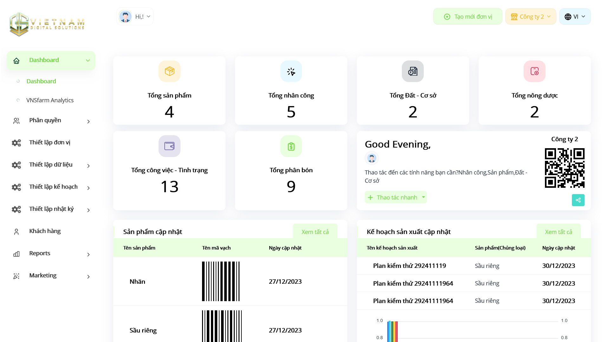Expand the Thiết lập kế hoạch menu

click(x=51, y=187)
